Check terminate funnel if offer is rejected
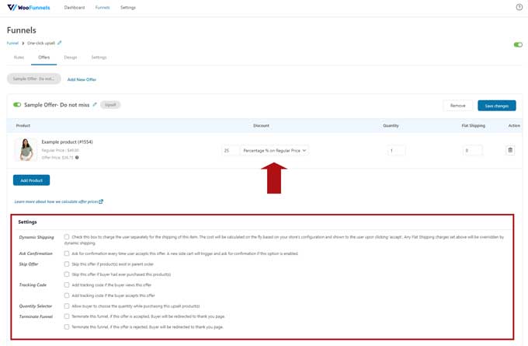The width and height of the screenshot is (528, 346). (x=67, y=327)
